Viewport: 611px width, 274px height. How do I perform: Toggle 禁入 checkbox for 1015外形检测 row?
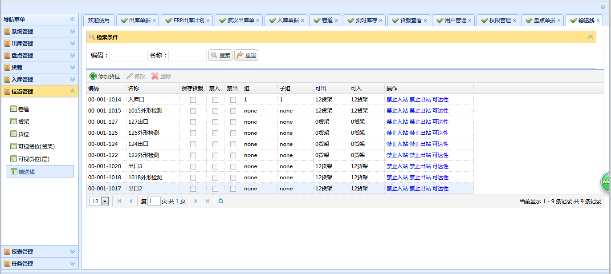pos(215,111)
